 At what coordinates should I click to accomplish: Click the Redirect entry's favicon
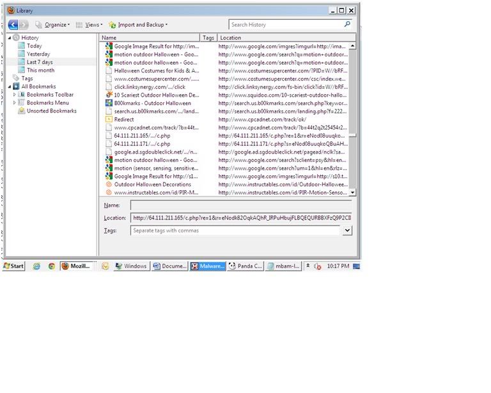click(109, 120)
